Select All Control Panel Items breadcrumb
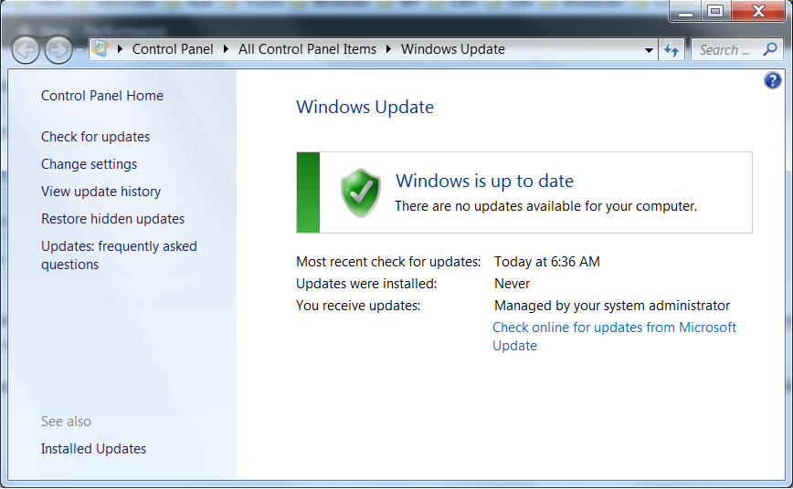This screenshot has width=793, height=489. click(308, 49)
